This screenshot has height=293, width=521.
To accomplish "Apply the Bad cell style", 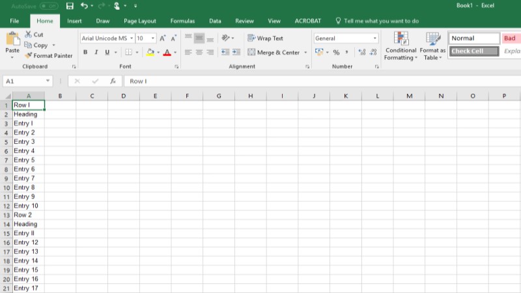I will [x=511, y=38].
